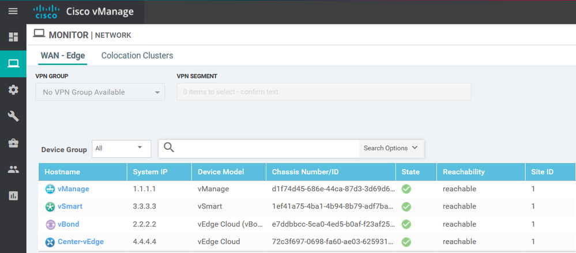The width and height of the screenshot is (576, 253).
Task: Open the Tools wrench sidebar icon
Action: (13, 116)
